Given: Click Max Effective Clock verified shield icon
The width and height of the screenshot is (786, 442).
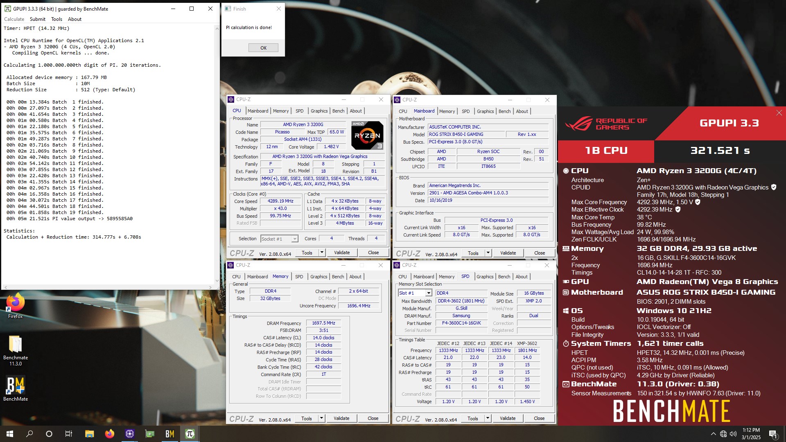Looking at the screenshot, I should click(678, 209).
